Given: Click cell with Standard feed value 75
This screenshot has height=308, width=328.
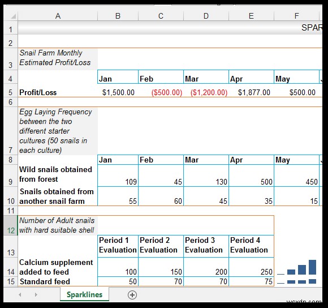Looking at the screenshot, I should 251,281.
